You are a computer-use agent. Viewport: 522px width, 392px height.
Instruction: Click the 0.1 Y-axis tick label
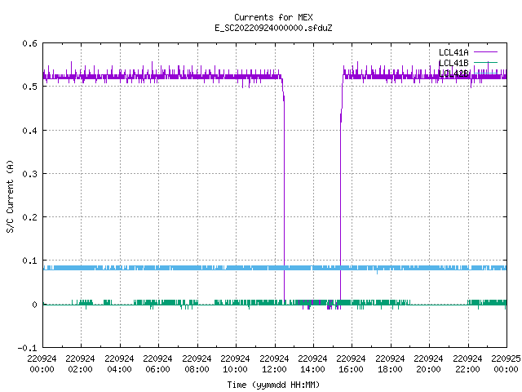click(30, 261)
